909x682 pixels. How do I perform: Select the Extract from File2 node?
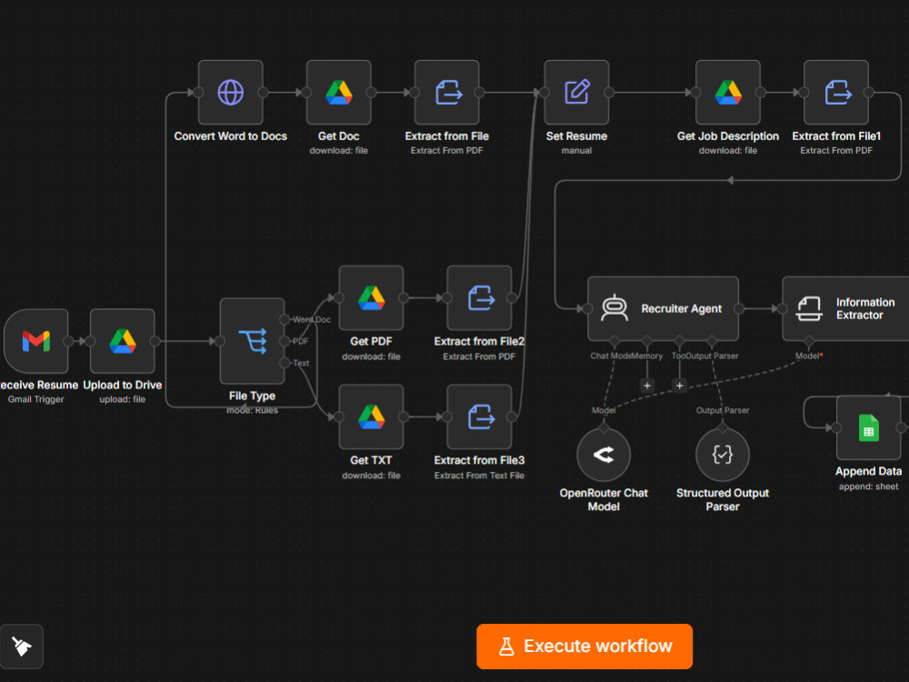[x=479, y=298]
